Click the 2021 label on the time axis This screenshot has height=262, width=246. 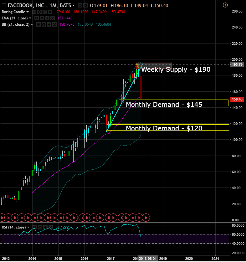pos(215,259)
